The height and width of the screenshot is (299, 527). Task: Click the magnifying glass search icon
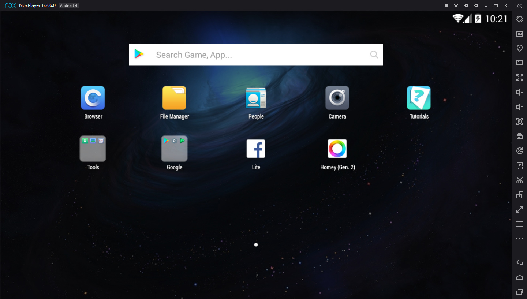pyautogui.click(x=374, y=55)
